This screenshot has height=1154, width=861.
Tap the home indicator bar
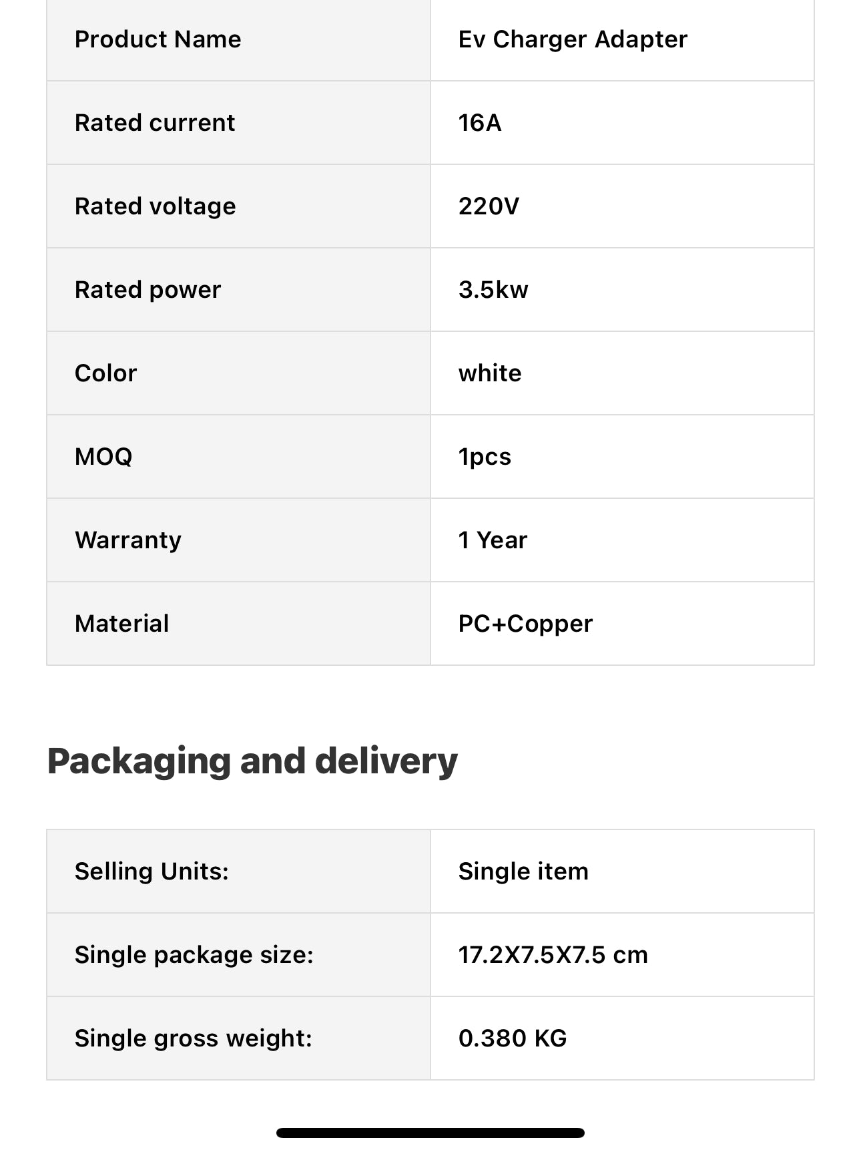[431, 1133]
